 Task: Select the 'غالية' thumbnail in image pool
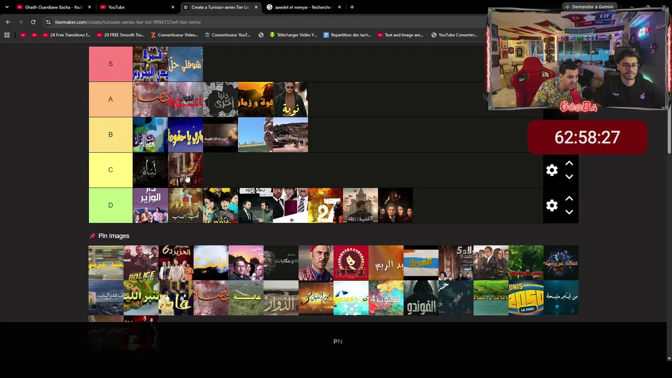246,298
